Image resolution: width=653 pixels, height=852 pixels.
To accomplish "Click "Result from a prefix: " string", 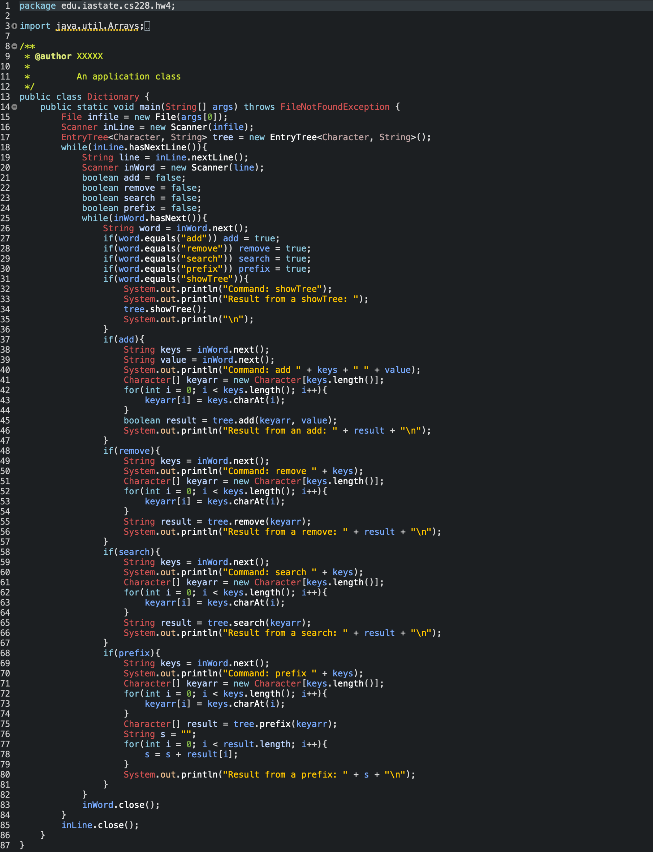I will pos(285,774).
